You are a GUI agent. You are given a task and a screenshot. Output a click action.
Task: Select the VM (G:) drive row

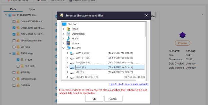[x=103, y=72]
